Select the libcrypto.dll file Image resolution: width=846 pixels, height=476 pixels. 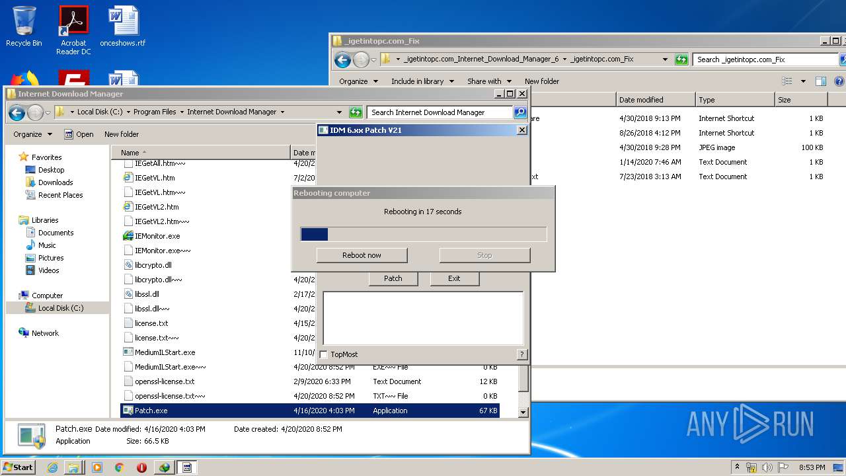click(x=153, y=265)
